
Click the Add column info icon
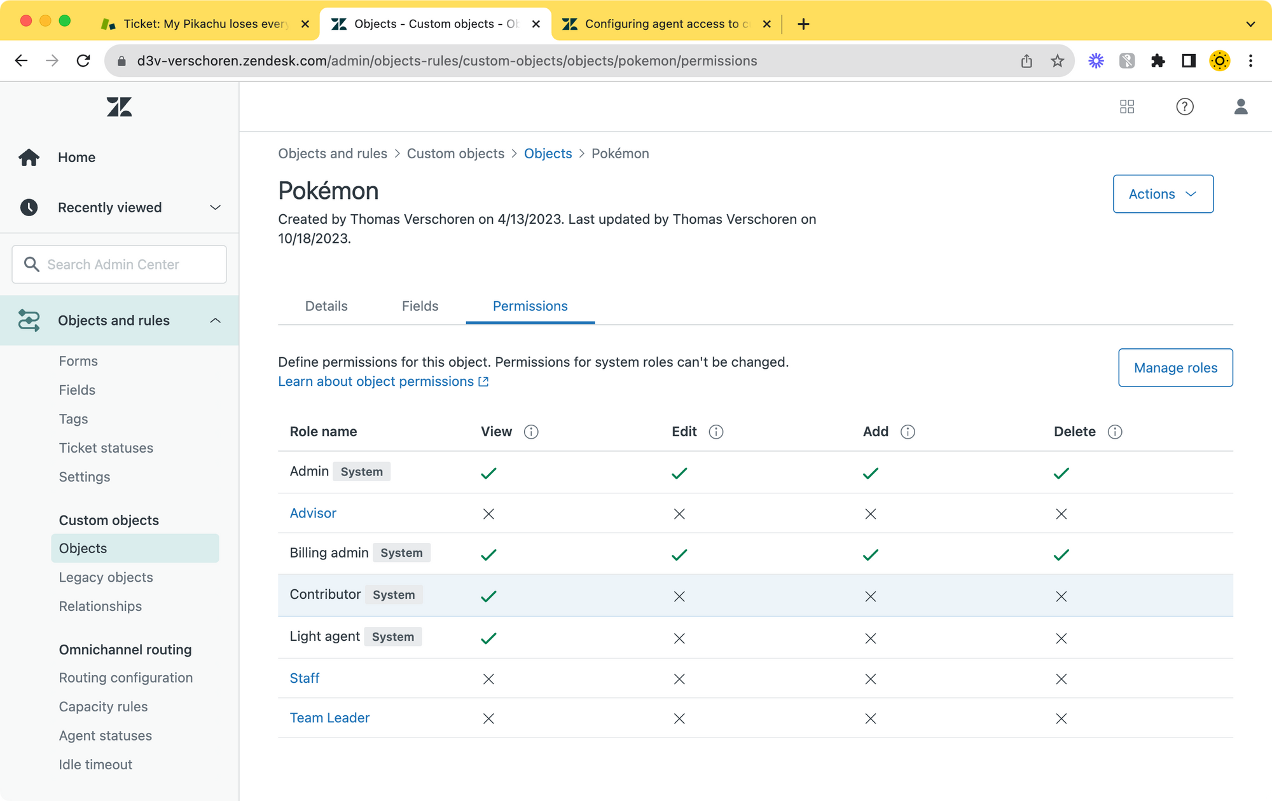(908, 432)
